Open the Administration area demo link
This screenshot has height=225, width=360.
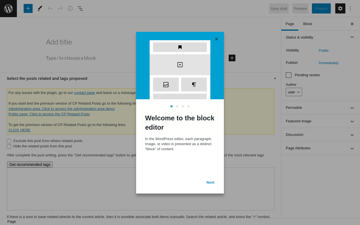62,109
